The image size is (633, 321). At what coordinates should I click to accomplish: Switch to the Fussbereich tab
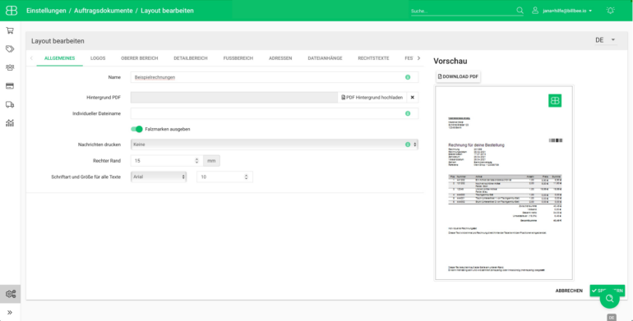point(238,58)
